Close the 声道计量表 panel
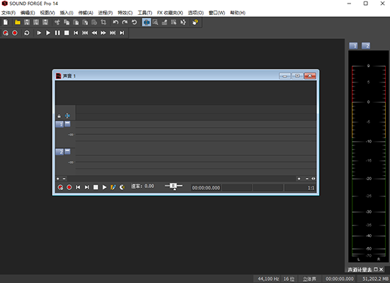 [381, 270]
